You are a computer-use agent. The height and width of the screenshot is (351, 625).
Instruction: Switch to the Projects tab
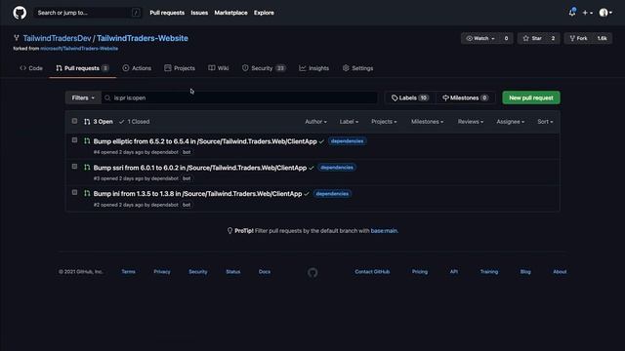[x=180, y=68]
